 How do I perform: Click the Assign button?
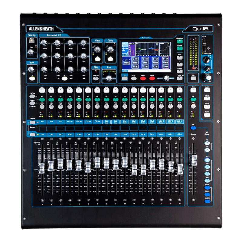click(32, 103)
